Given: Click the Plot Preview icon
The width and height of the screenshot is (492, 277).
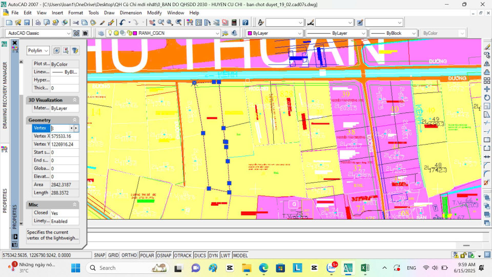Looking at the screenshot, I should coord(47,23).
